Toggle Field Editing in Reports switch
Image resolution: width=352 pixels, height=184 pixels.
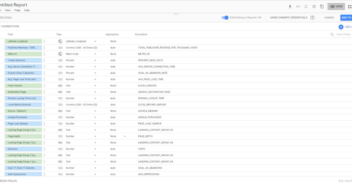click(225, 18)
